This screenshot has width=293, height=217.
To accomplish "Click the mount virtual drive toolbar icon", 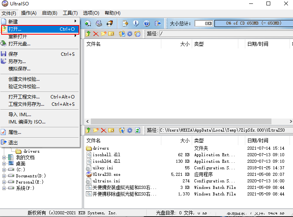I will (99, 23).
